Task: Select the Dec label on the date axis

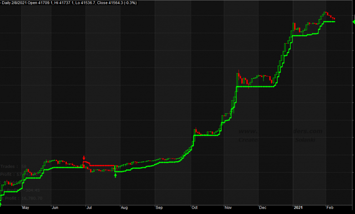Action: [262, 208]
